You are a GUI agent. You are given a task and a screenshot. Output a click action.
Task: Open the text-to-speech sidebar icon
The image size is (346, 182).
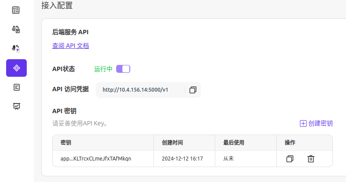coord(16,29)
